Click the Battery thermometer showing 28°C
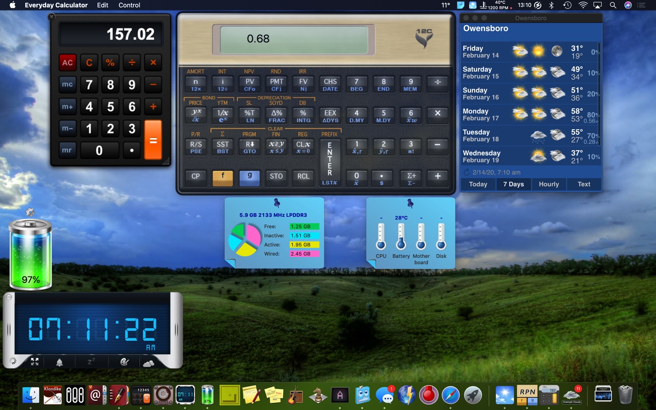Image resolution: width=656 pixels, height=410 pixels. pos(401,237)
